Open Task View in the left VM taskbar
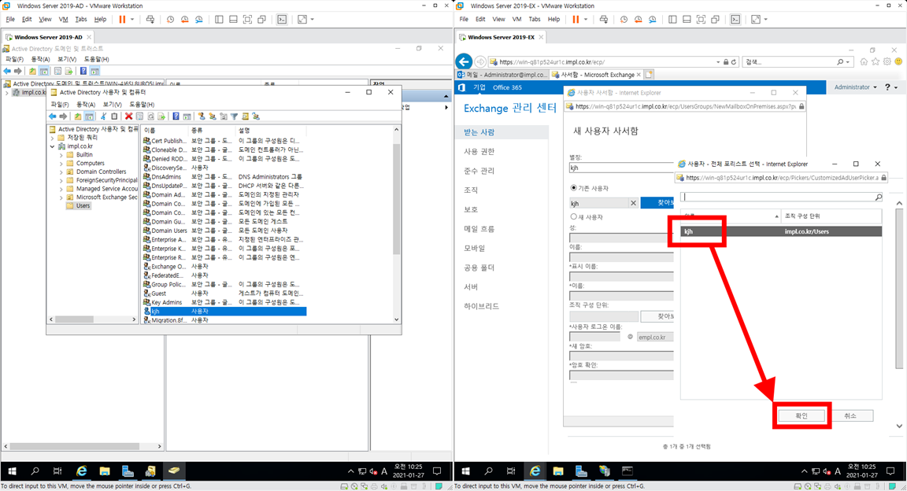The width and height of the screenshot is (907, 491). pyautogui.click(x=57, y=471)
